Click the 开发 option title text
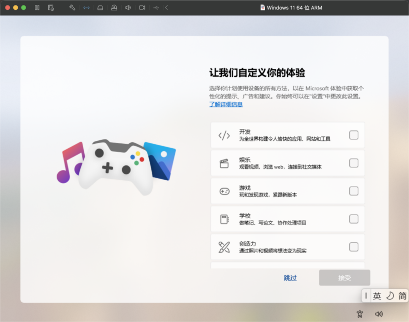Viewport: 409px width, 322px height. [x=245, y=132]
